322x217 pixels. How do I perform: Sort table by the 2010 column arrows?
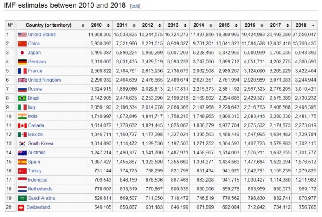108,25
